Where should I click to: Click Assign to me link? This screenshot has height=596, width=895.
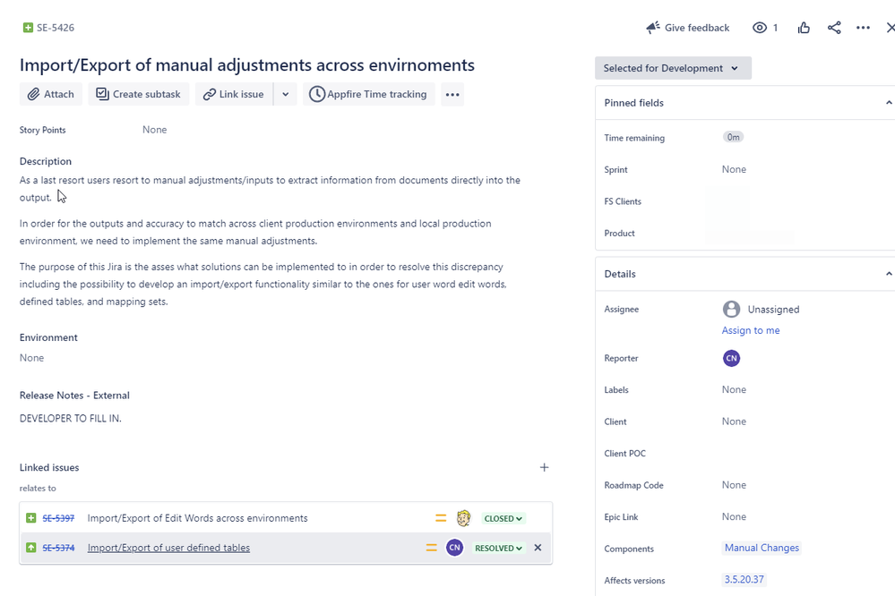[751, 330]
